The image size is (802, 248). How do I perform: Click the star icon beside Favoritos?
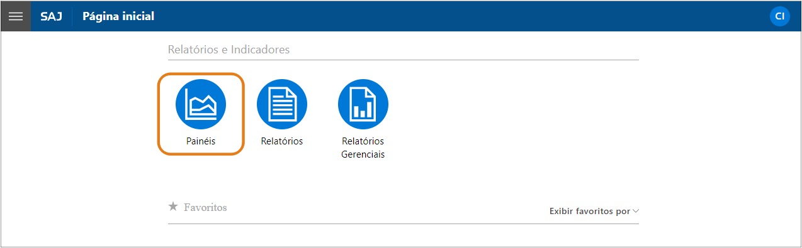coord(173,206)
